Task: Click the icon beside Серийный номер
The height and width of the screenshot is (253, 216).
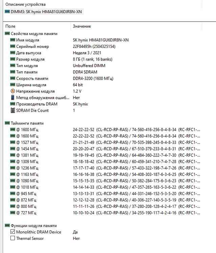Action: coord(13,46)
